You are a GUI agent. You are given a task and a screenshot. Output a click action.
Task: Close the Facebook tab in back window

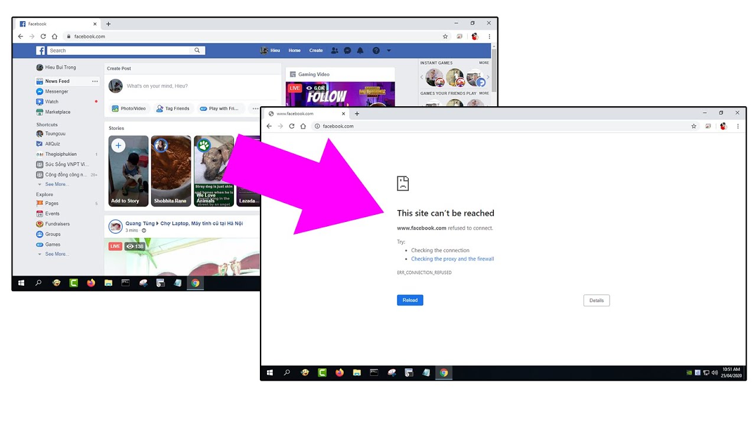pos(95,24)
